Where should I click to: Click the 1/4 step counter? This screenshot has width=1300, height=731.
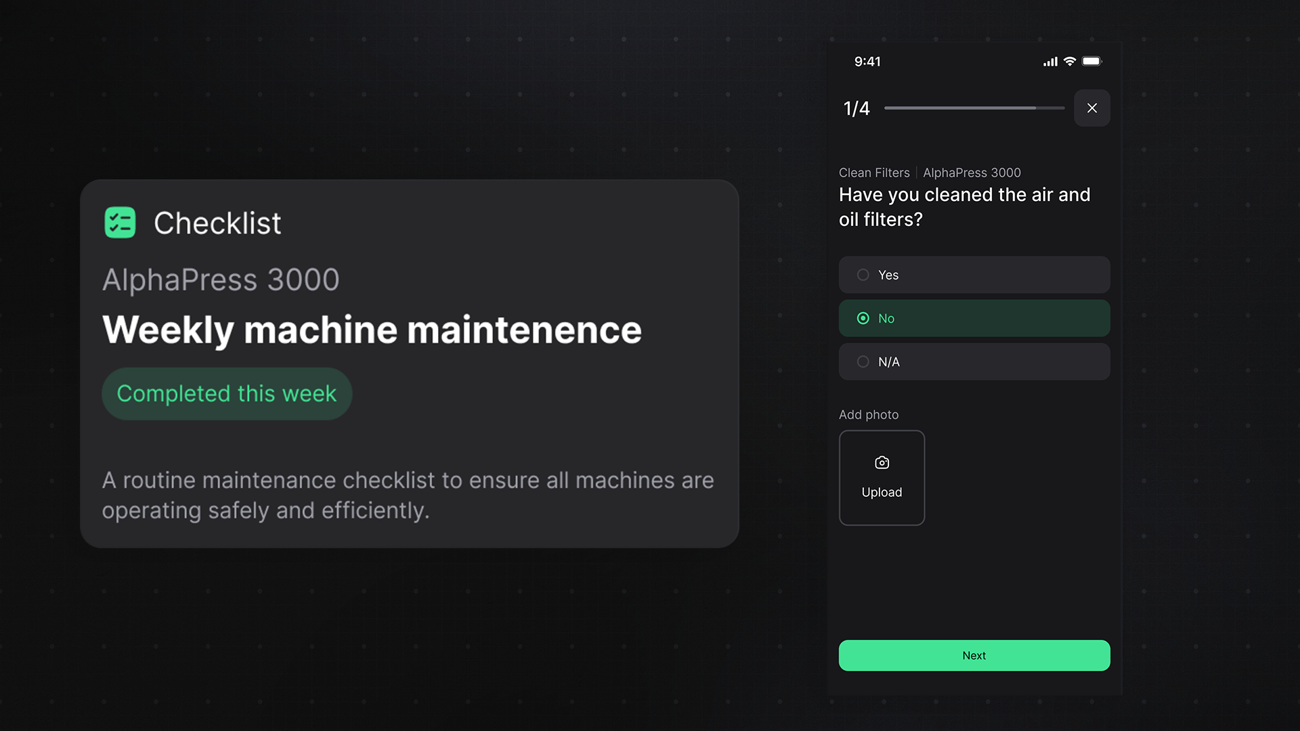point(857,109)
